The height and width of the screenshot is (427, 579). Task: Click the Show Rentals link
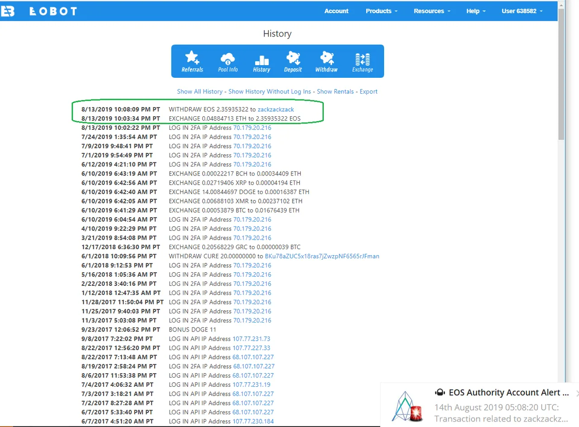335,91
